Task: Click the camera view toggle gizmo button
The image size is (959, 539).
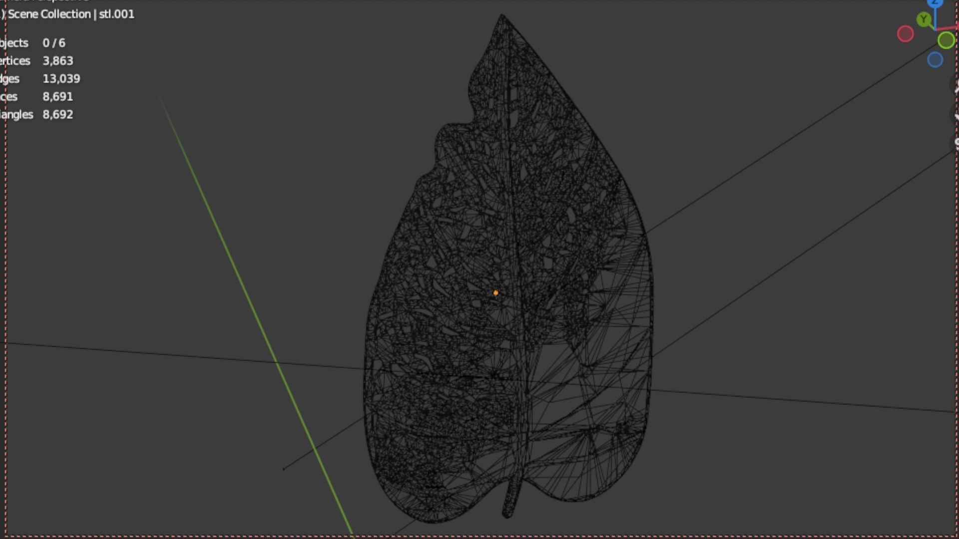Action: click(x=955, y=144)
